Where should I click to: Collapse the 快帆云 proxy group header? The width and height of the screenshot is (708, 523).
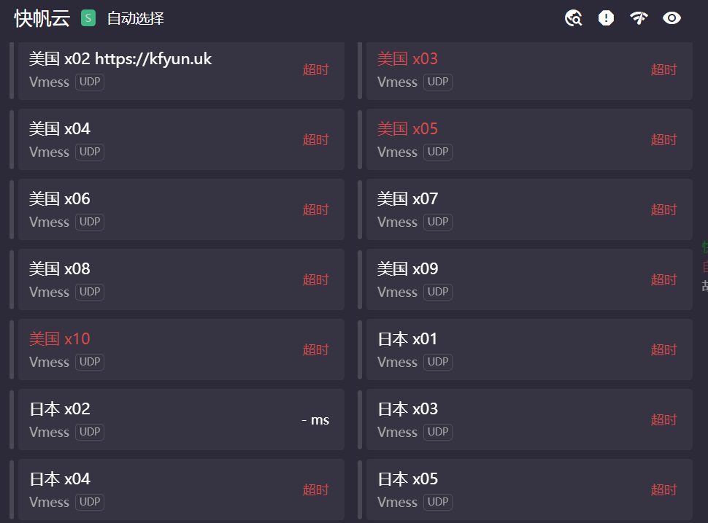click(x=42, y=18)
